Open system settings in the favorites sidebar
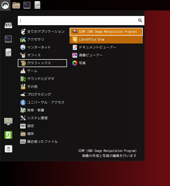 pyautogui.click(x=8, y=25)
